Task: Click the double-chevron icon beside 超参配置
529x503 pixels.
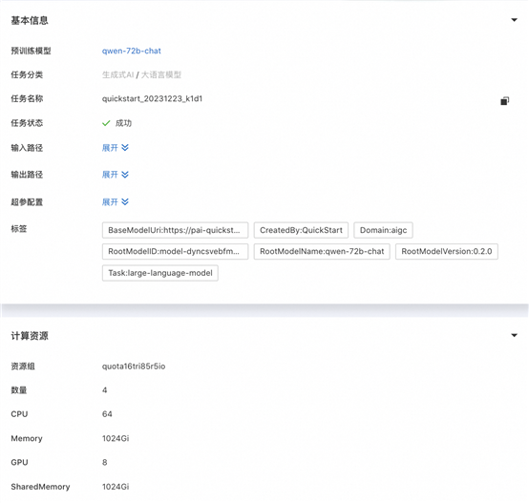Action: (x=125, y=201)
